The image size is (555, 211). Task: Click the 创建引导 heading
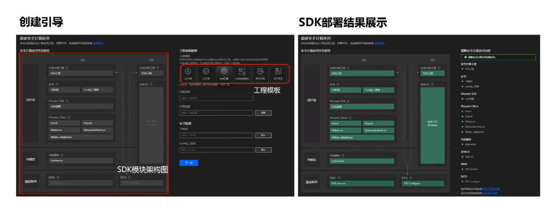coord(41,23)
